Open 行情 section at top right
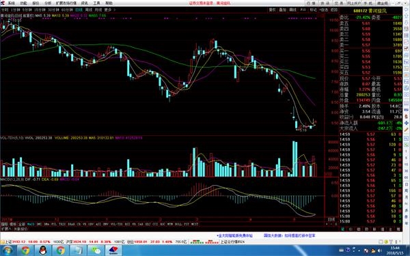The width and height of the screenshot is (410, 256). point(311,3)
